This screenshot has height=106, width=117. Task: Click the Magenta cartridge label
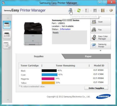(25, 79)
